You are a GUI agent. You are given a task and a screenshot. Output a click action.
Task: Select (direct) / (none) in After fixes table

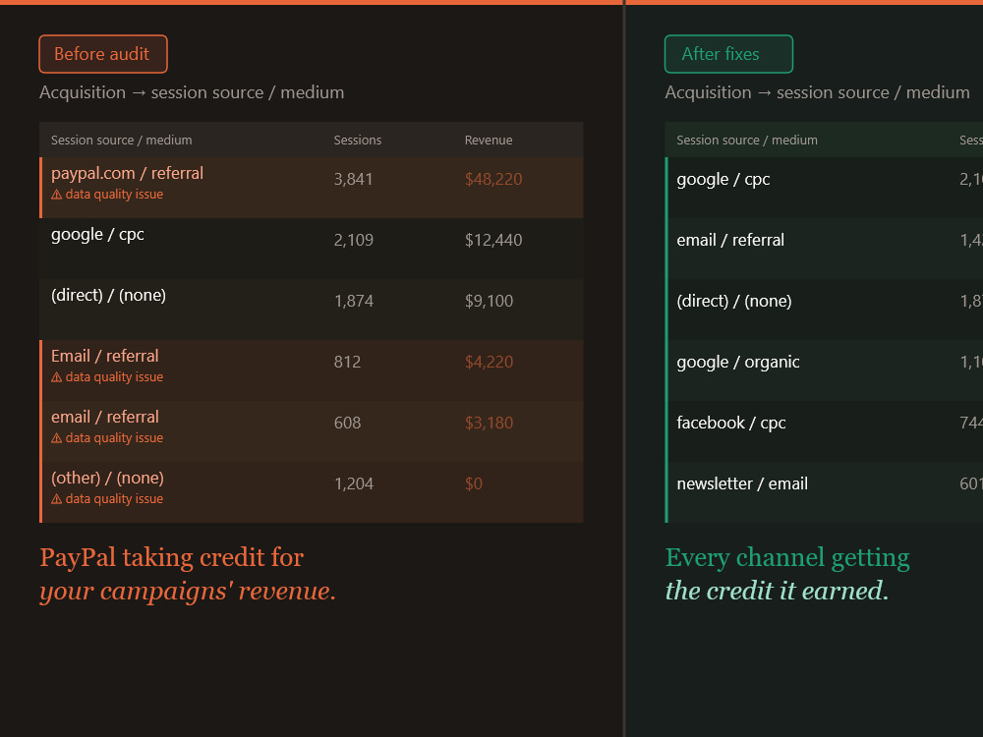point(734,301)
